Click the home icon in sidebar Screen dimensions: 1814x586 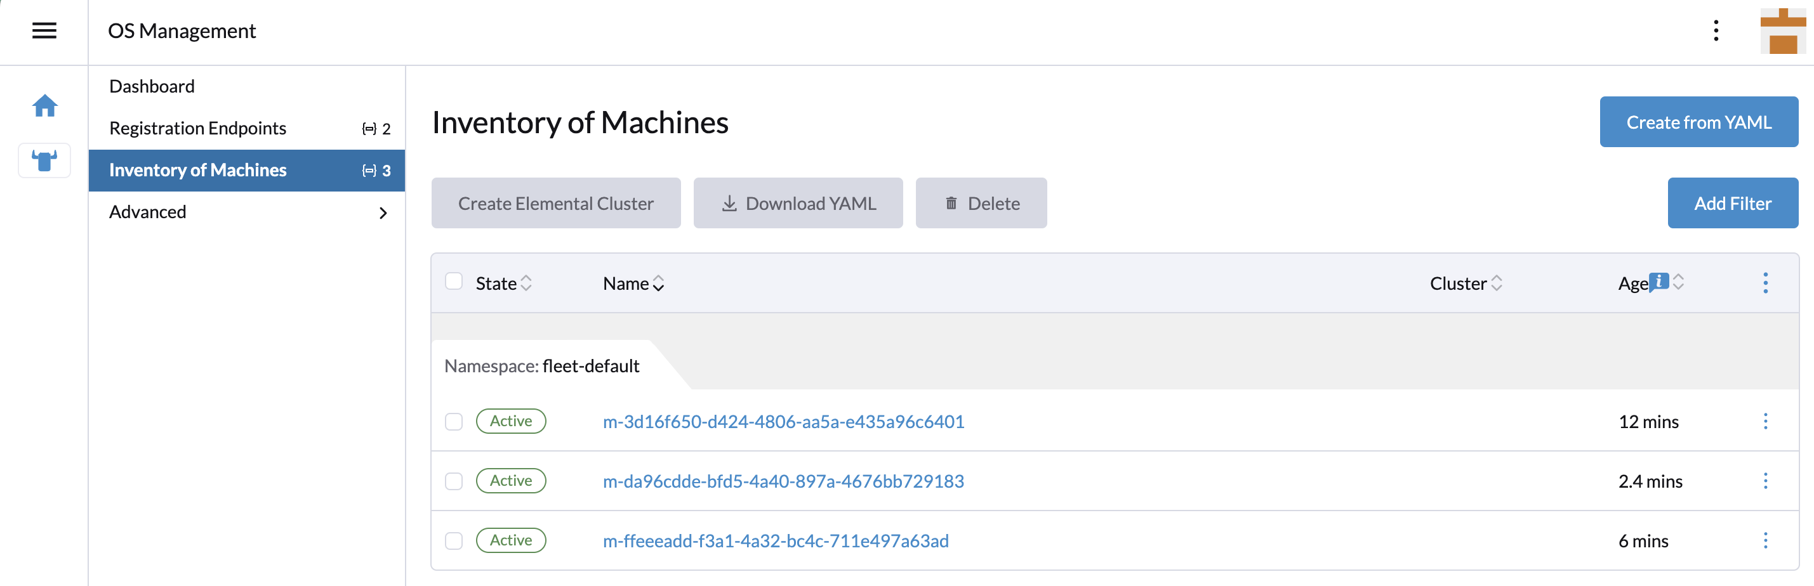click(44, 105)
